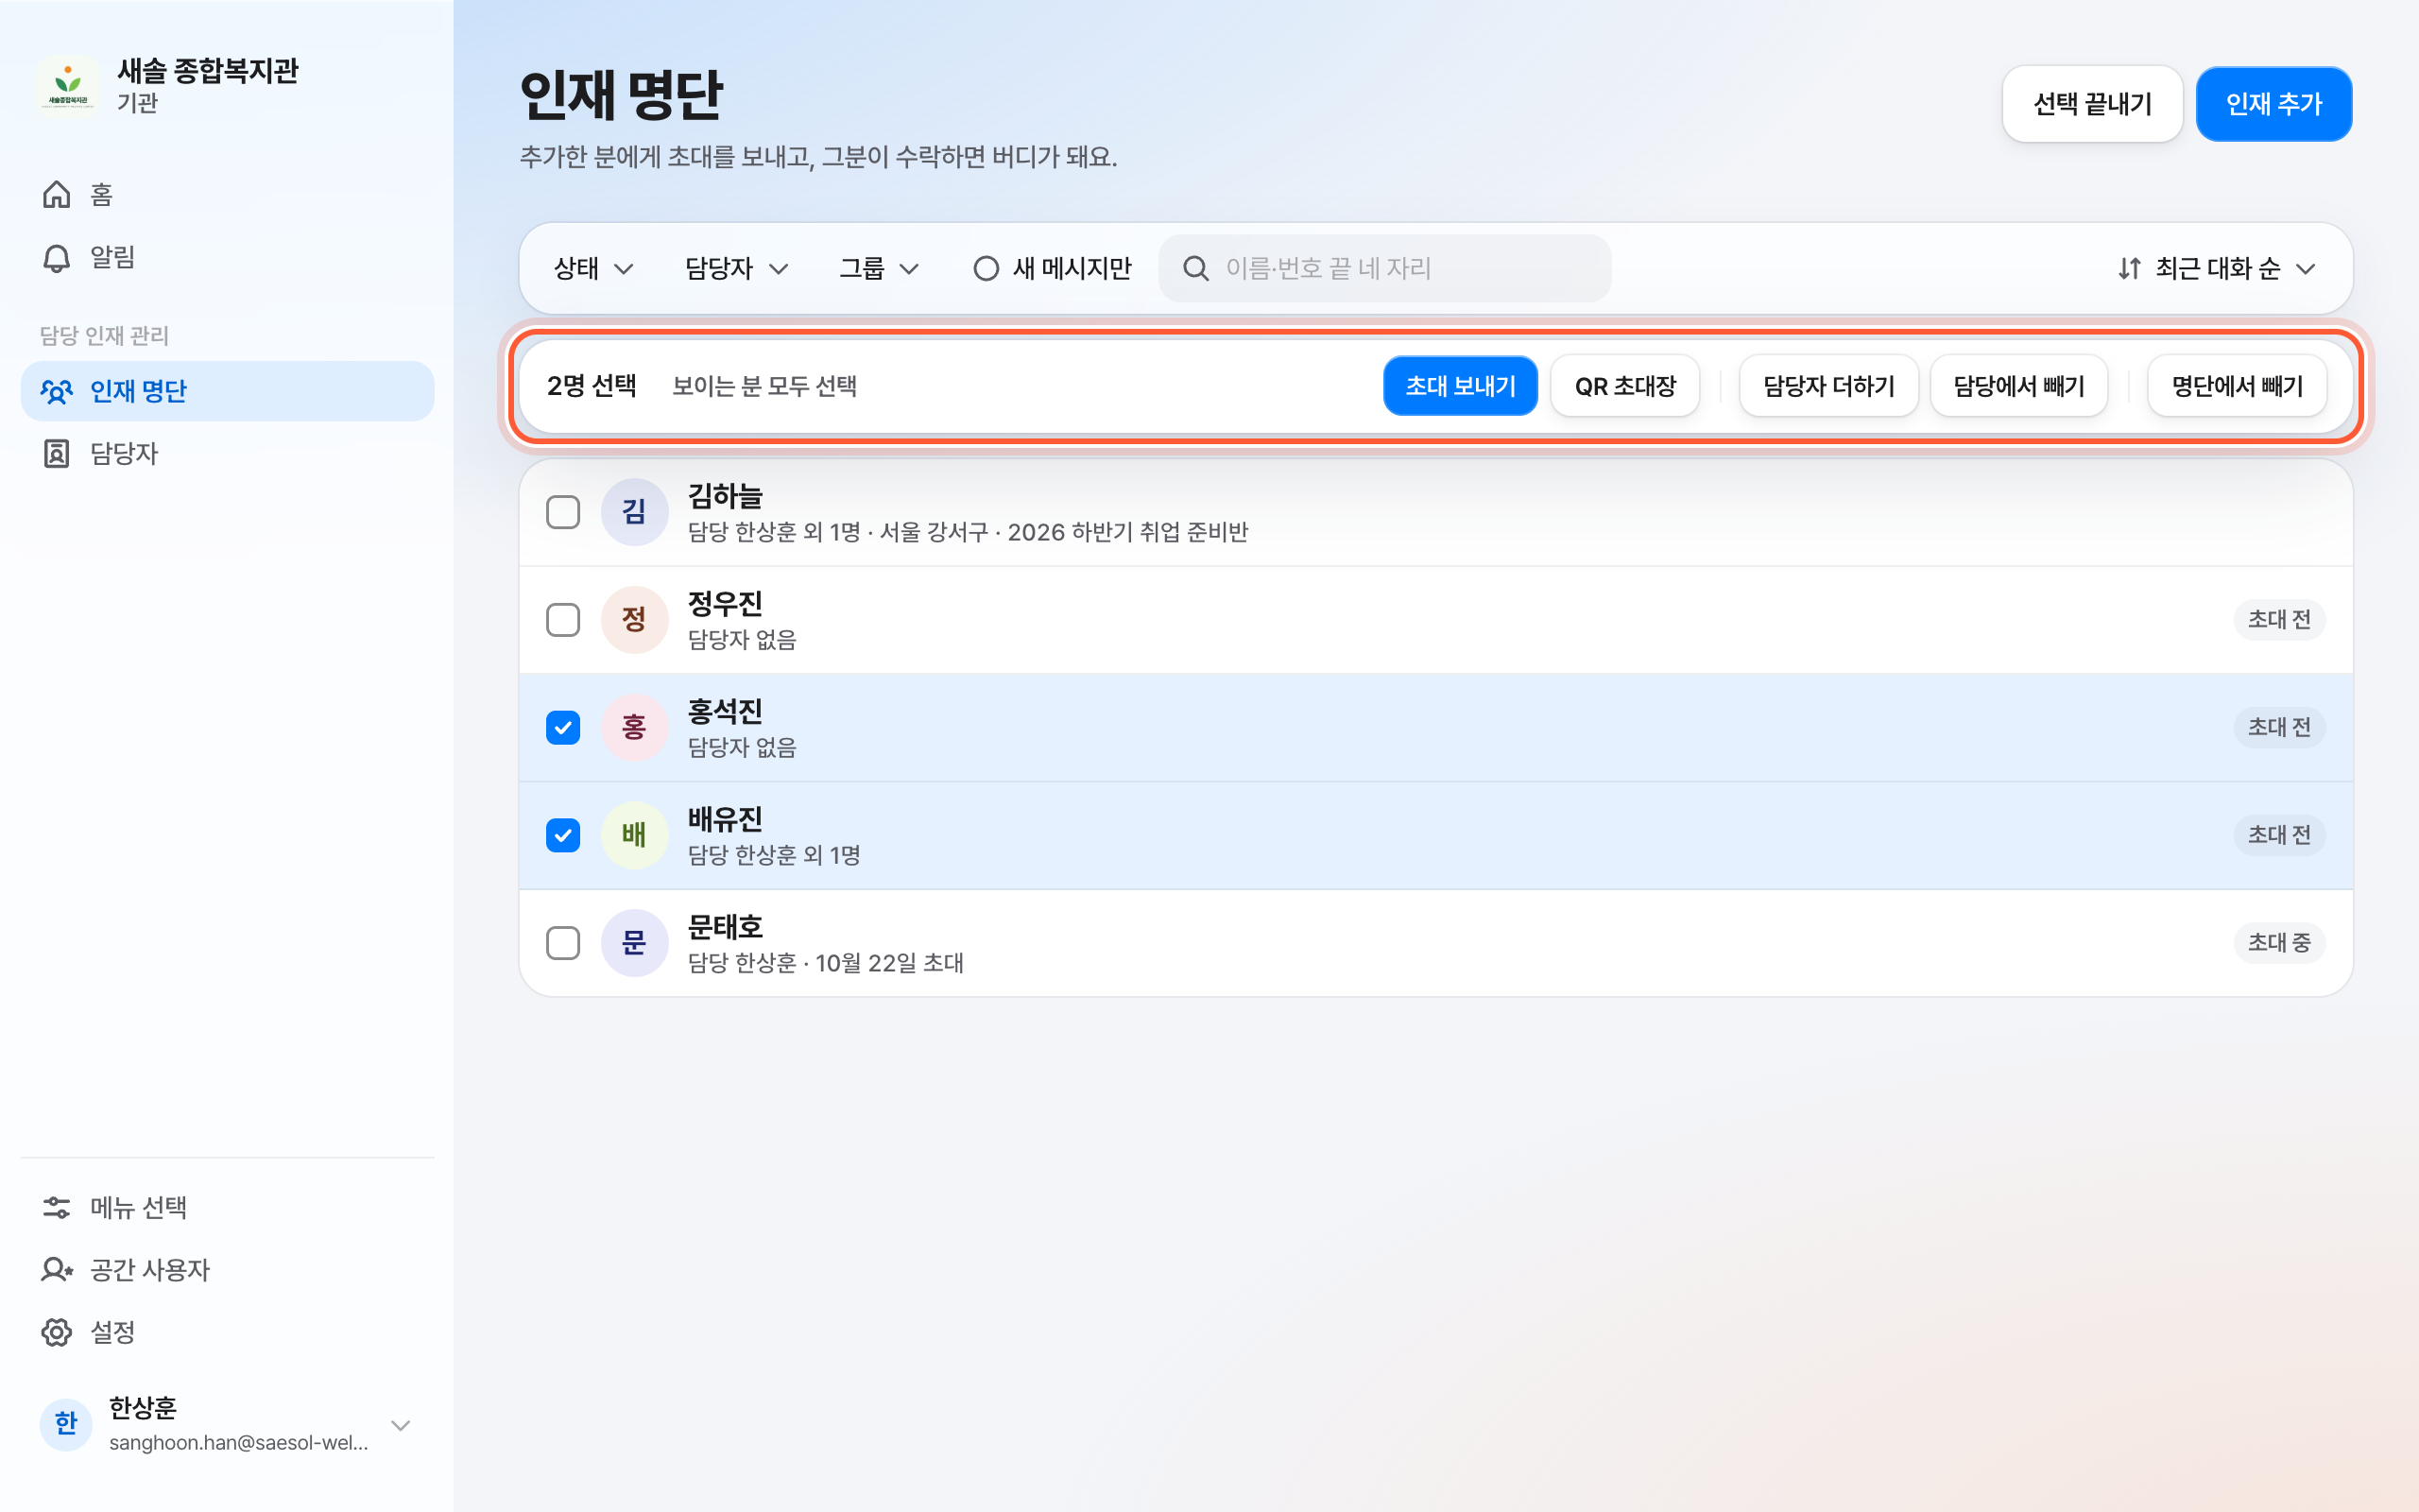The image size is (2419, 1512).
Task: Open the 담당자 filter dropdown
Action: click(737, 268)
